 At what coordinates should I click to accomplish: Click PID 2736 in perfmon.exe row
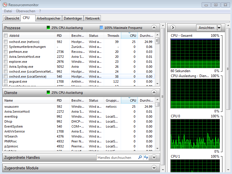[60, 52]
